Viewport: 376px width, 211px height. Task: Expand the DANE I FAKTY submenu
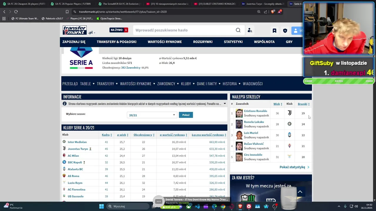[x=219, y=84]
